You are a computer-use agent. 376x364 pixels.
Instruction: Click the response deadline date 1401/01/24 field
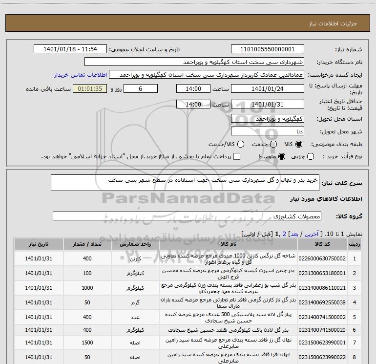[268, 88]
